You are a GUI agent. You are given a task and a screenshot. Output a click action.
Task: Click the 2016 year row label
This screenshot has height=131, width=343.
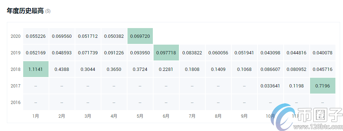click(x=16, y=102)
